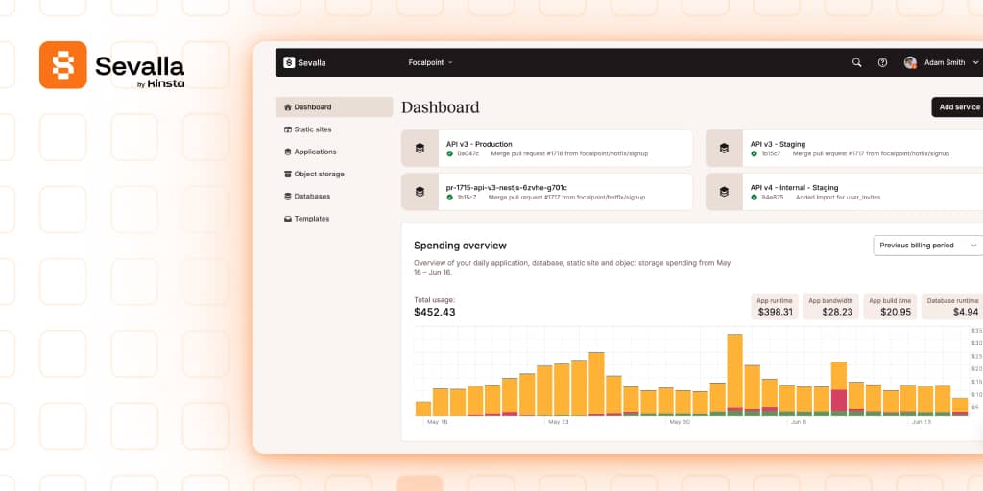Click the Add service button
Viewport: 983px width, 491px height.
tap(958, 107)
